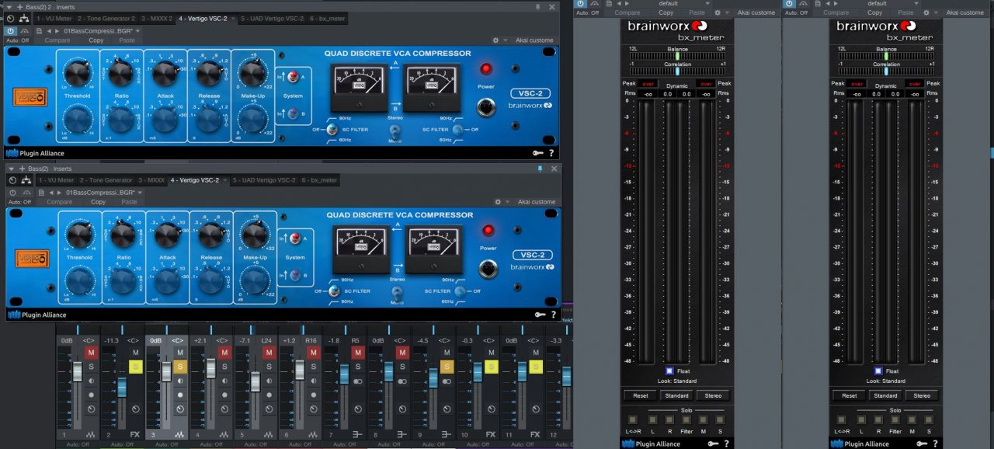Click the Threshold A knob on the top compressor
The width and height of the screenshot is (994, 449).
click(77, 75)
